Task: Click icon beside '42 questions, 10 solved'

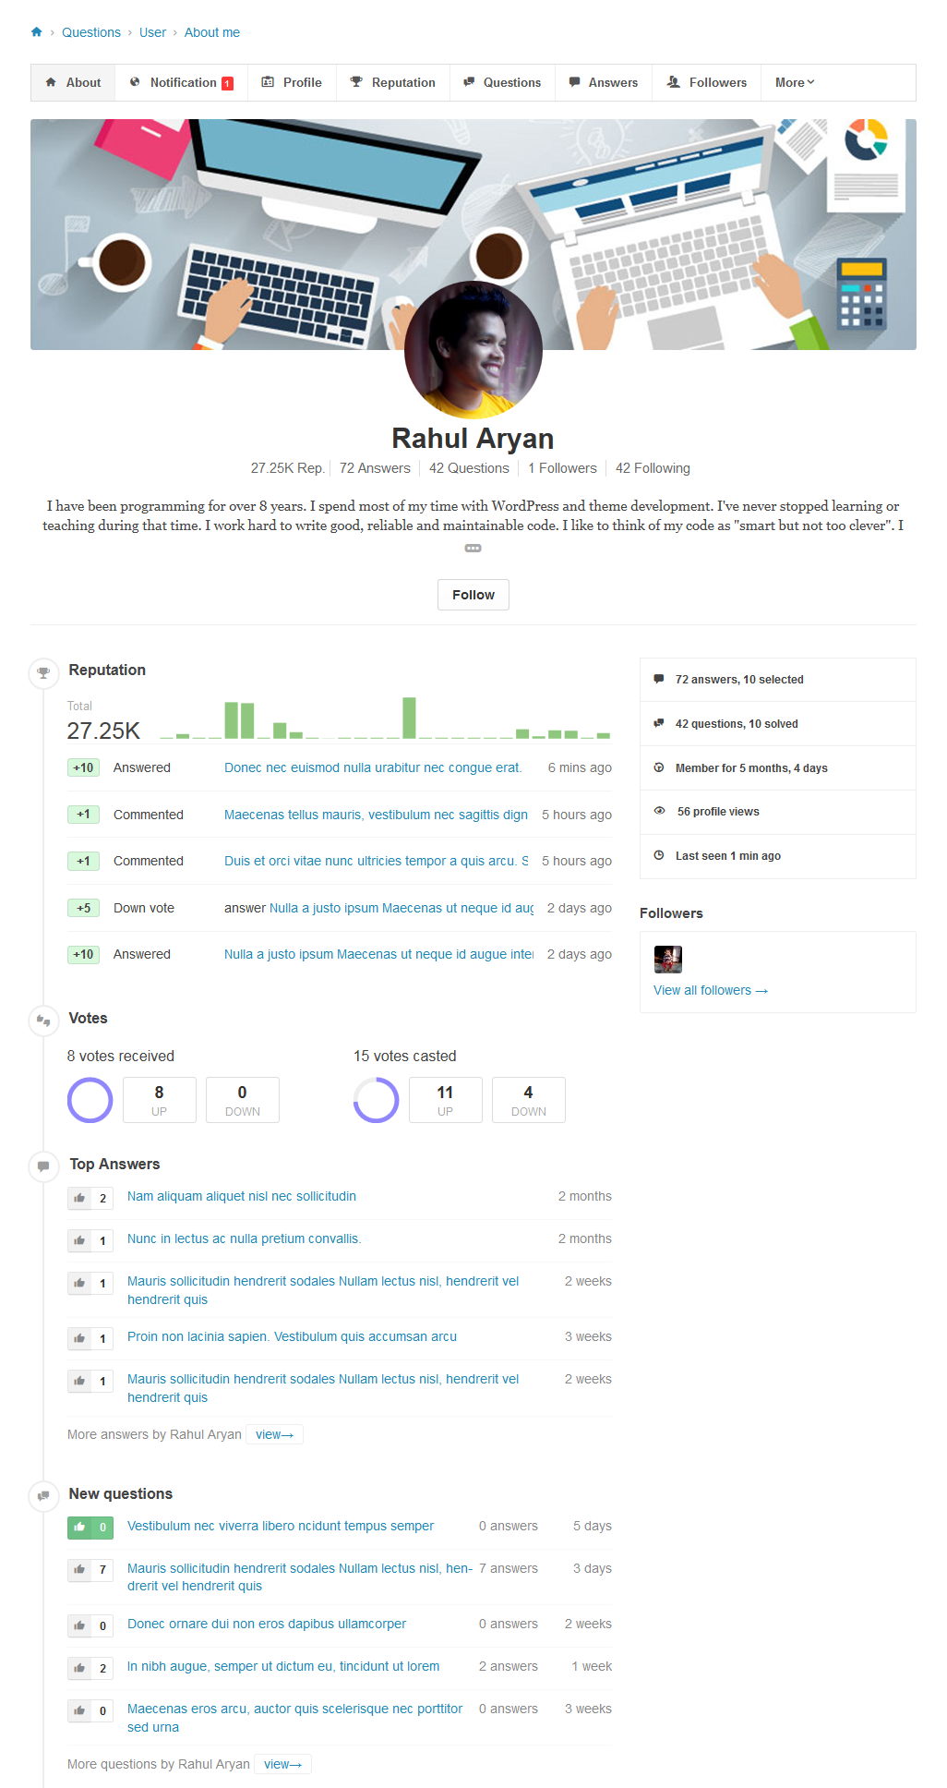Action: 659,723
